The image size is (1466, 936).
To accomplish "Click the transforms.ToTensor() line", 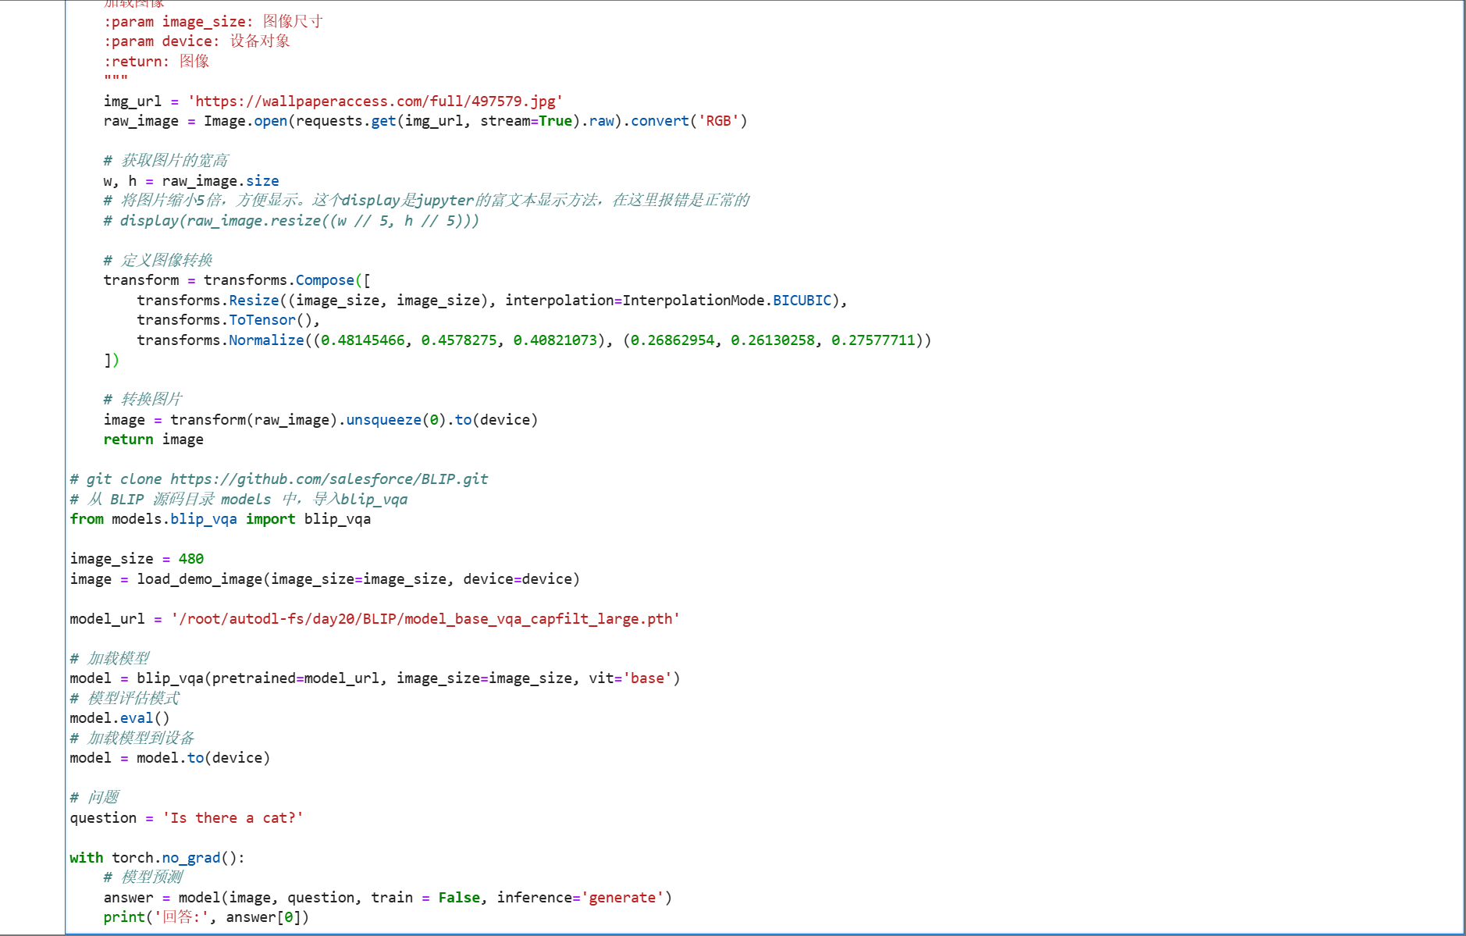I will (228, 320).
